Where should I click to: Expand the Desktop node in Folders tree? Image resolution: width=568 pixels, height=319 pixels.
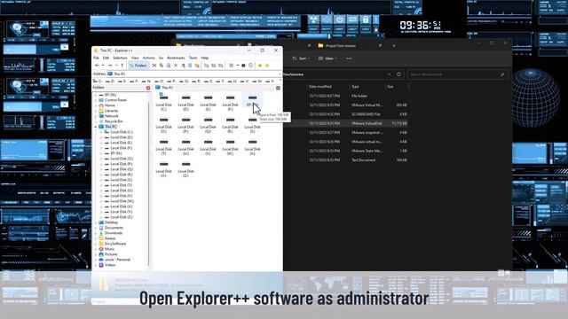96,222
